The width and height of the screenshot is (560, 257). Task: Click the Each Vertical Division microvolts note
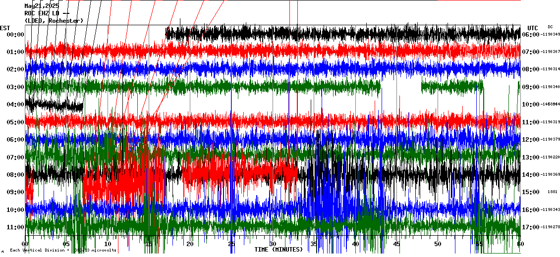pyautogui.click(x=63, y=250)
